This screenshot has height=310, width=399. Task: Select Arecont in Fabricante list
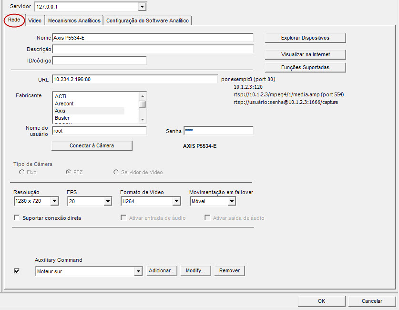pos(89,103)
